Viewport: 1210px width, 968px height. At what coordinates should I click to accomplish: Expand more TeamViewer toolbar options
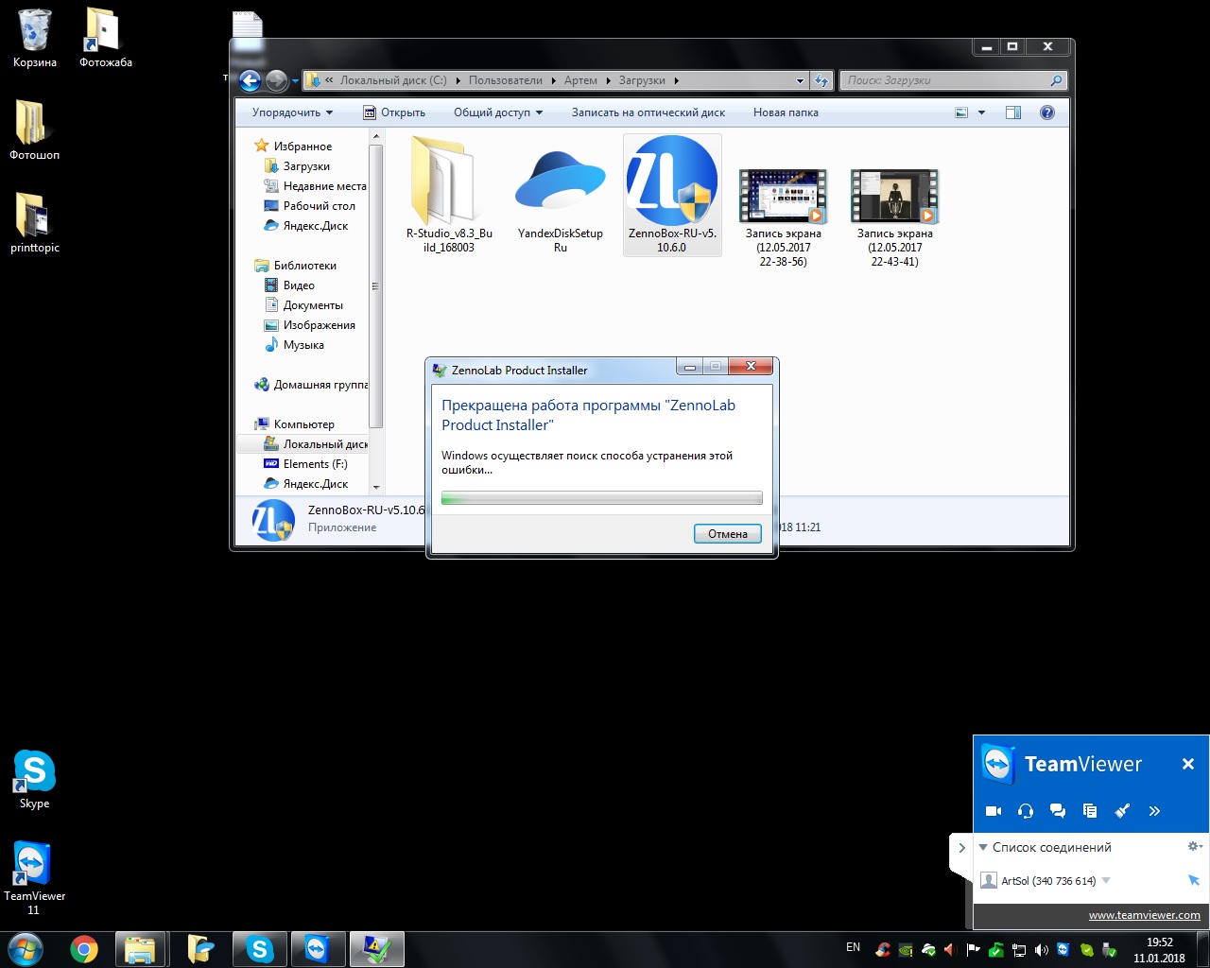pyautogui.click(x=1154, y=811)
